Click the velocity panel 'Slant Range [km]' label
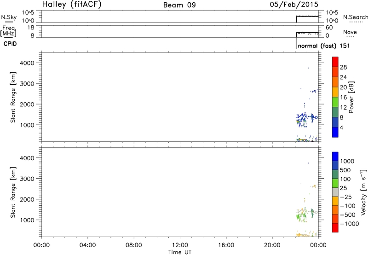Screen dimensions: 368x255 click(13, 192)
